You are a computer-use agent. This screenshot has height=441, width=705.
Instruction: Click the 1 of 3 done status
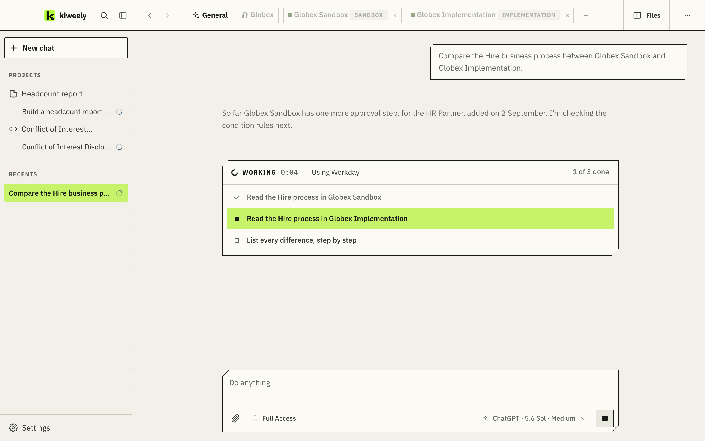click(591, 172)
